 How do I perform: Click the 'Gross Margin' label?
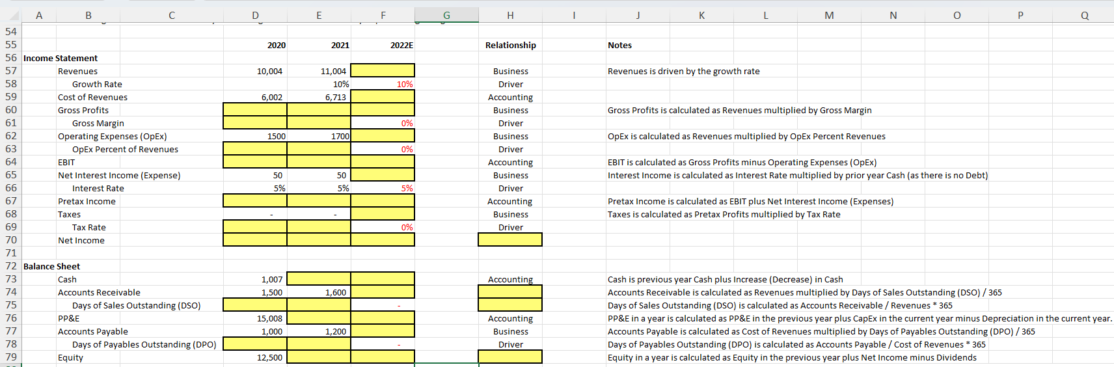(98, 123)
